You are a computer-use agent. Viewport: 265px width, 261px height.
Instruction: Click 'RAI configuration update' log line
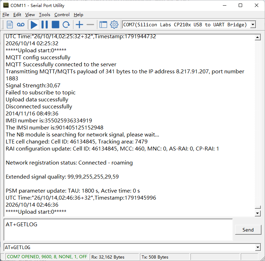click(112, 149)
